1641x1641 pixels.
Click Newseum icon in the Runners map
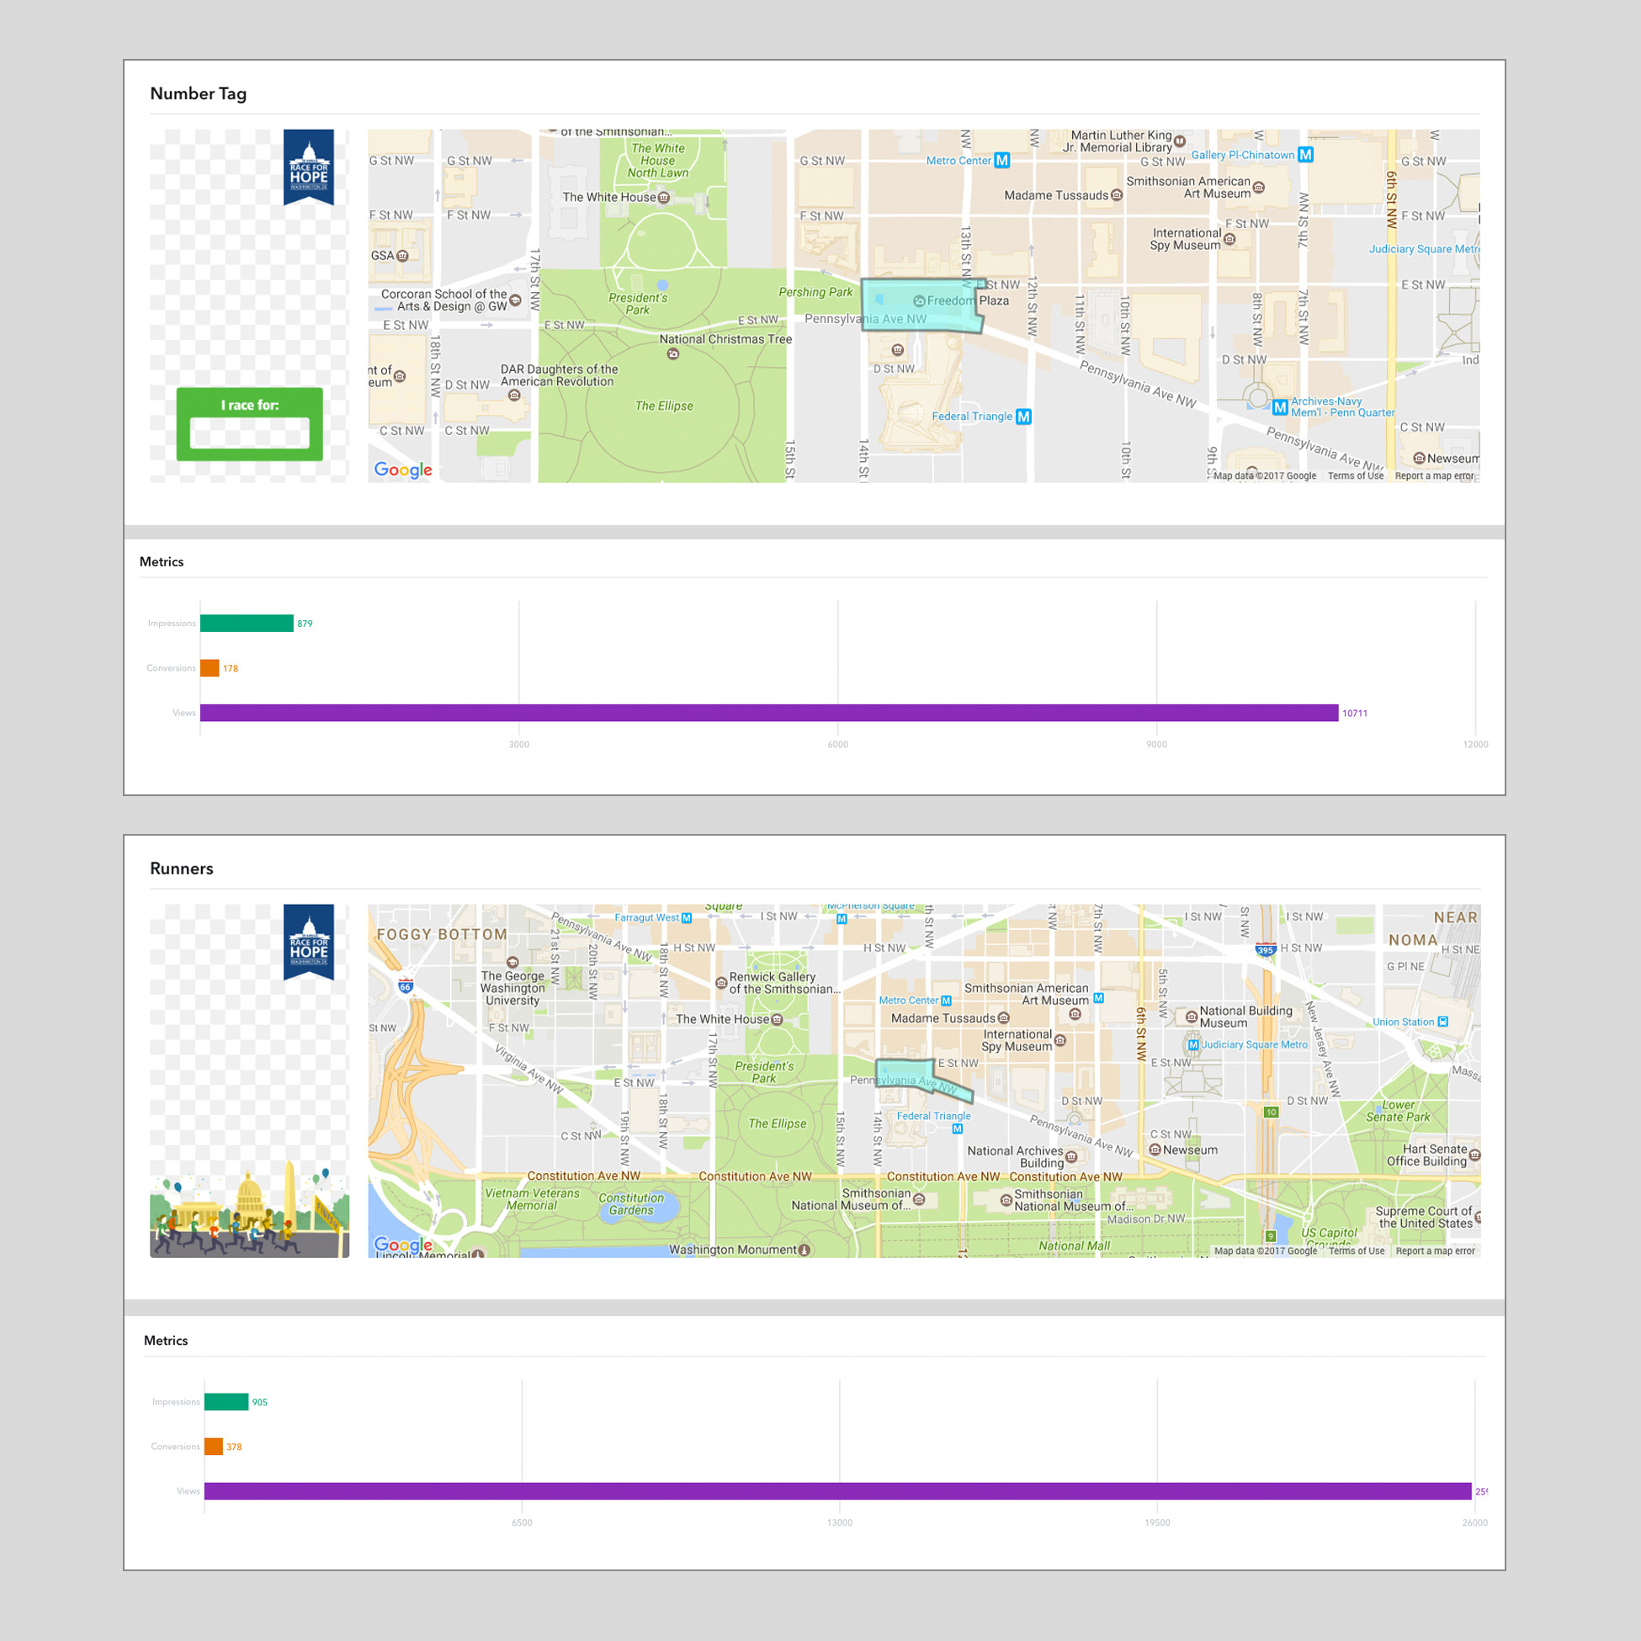pyautogui.click(x=1155, y=1150)
